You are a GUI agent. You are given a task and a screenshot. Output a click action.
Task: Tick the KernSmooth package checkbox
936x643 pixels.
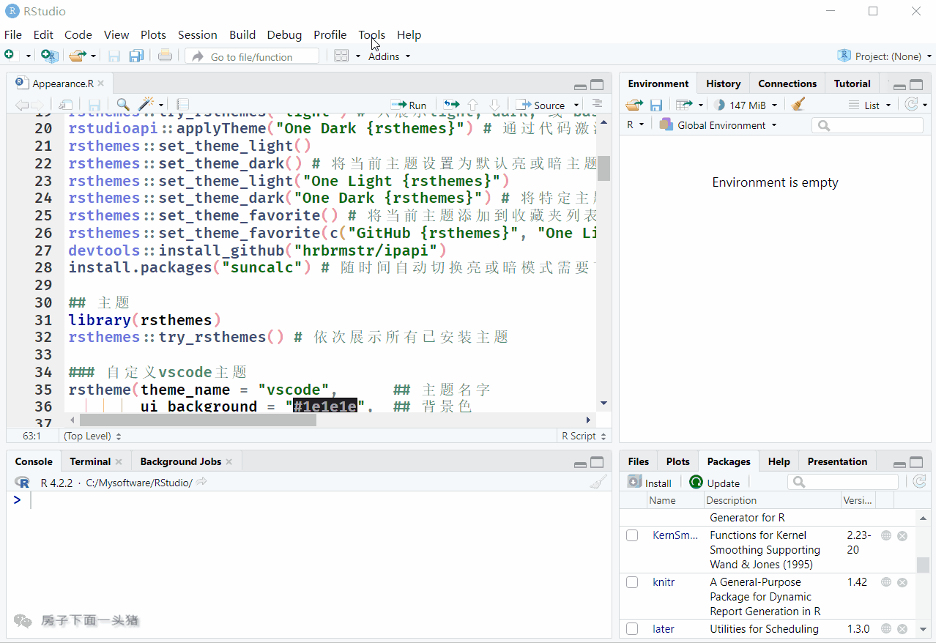[632, 535]
